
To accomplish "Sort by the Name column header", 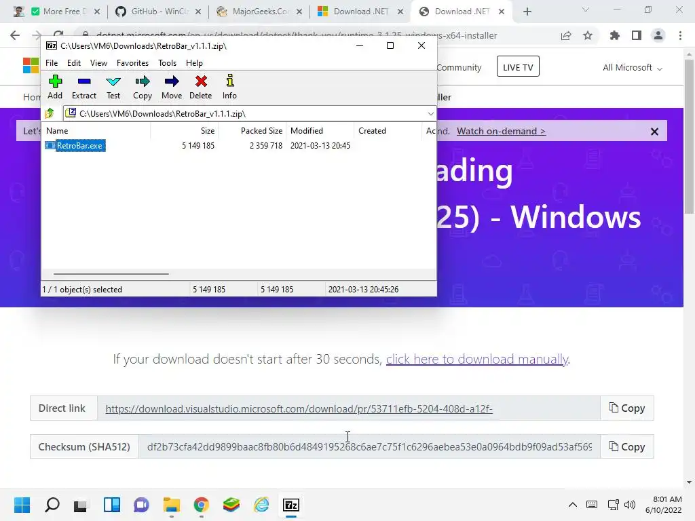I will coord(96,131).
